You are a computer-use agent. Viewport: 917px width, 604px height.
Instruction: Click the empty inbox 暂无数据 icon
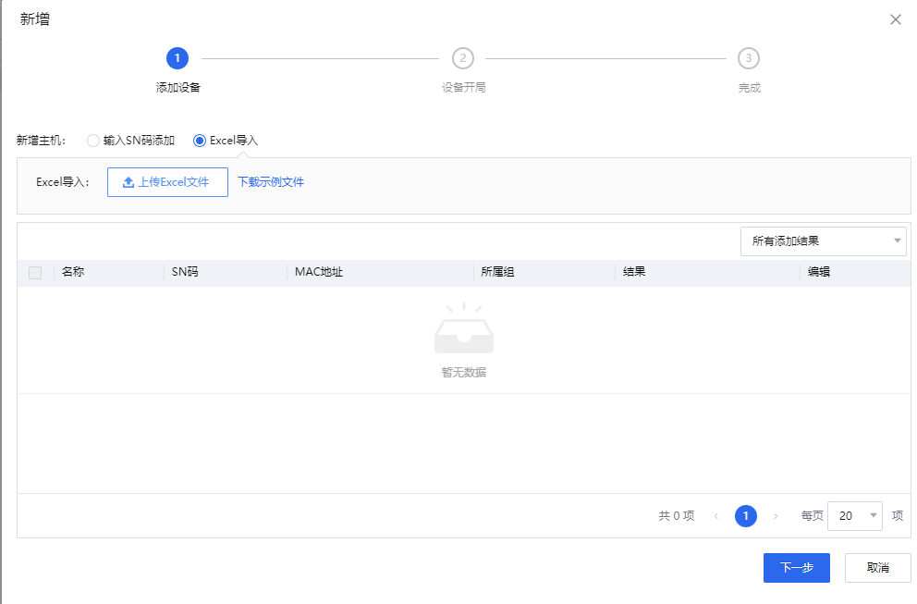point(463,331)
